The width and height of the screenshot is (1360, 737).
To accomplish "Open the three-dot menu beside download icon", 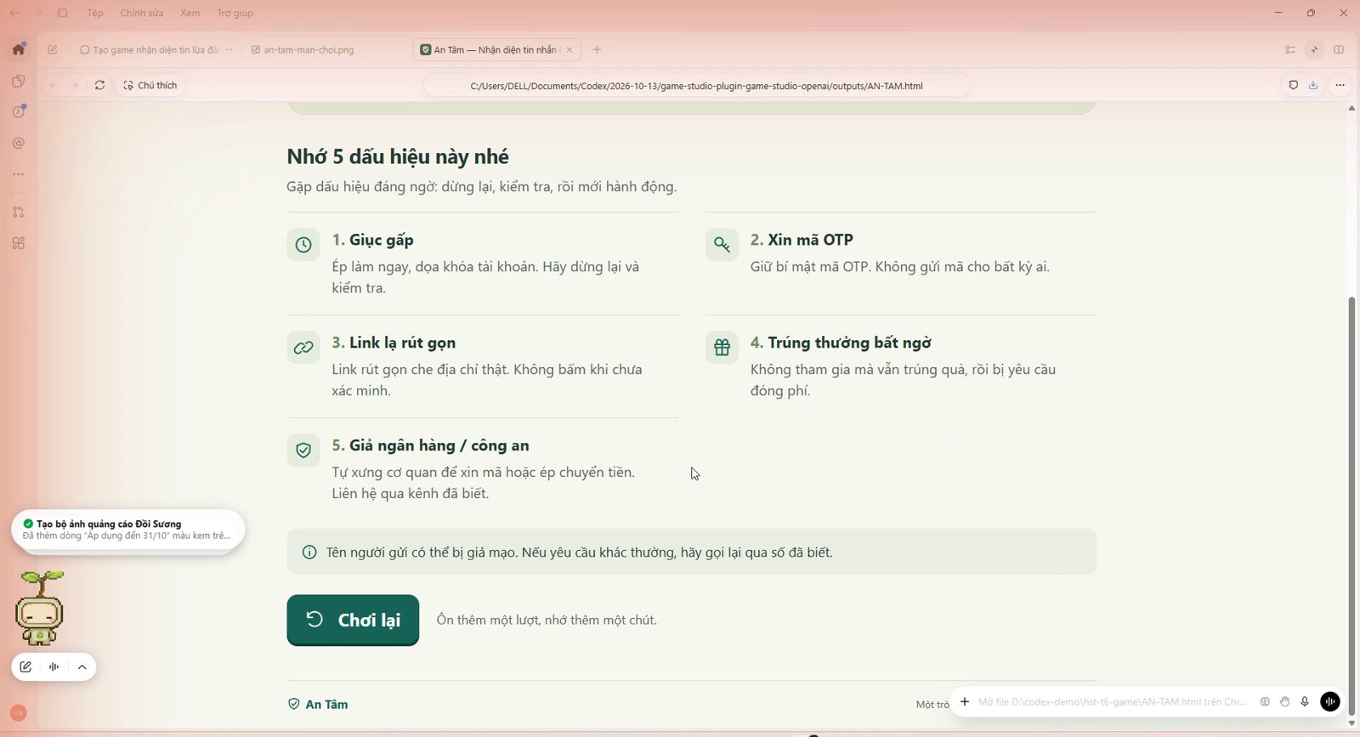I will click(x=1340, y=85).
